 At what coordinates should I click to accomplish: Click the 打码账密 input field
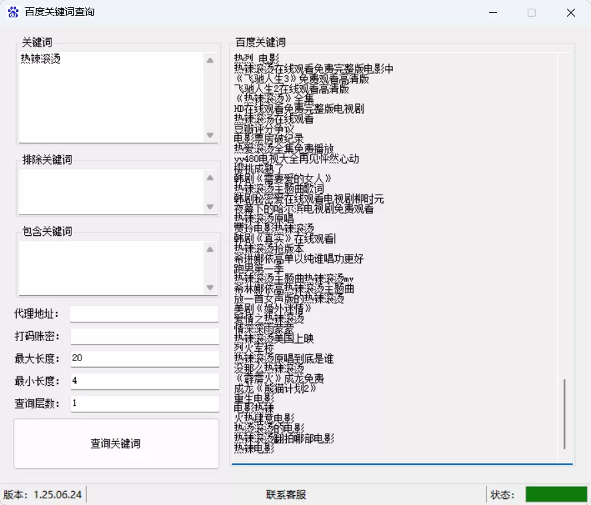tap(144, 336)
